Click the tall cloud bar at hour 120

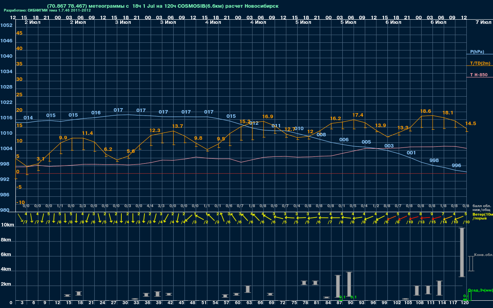462,252
